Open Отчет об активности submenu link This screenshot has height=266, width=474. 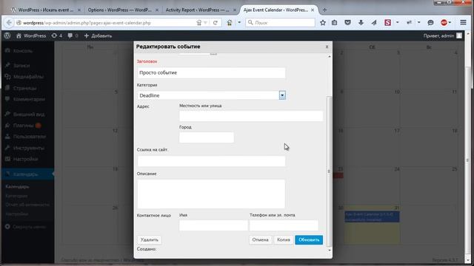27,205
